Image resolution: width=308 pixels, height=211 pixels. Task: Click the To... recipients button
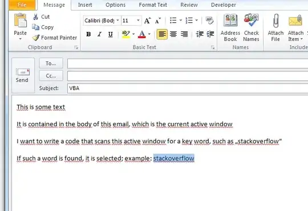tap(51, 63)
